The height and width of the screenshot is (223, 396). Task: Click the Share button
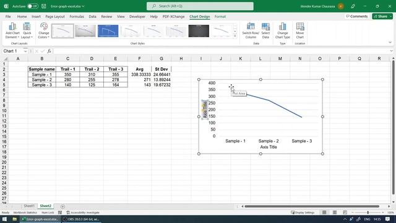[382, 16]
